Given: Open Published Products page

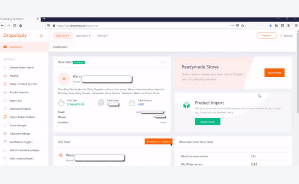Looking at the screenshot, I should click(x=20, y=109).
